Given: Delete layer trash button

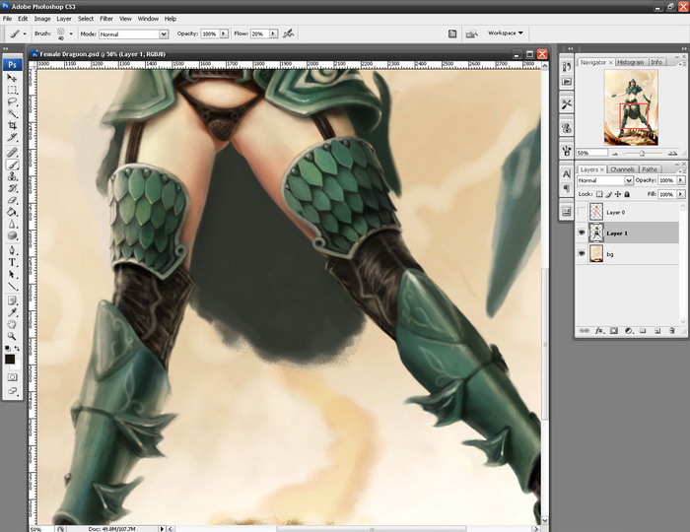Looking at the screenshot, I should click(671, 331).
